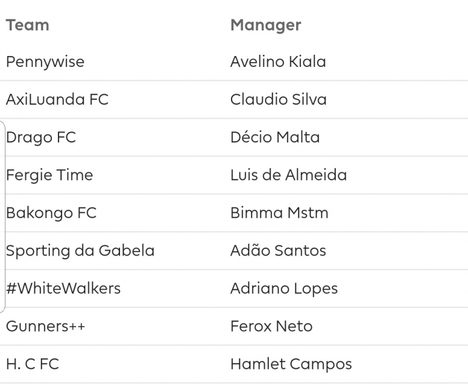Open the Pennywise team entry
The width and height of the screenshot is (468, 384).
(x=45, y=62)
